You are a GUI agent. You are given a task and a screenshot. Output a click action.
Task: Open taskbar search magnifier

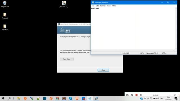click(10, 98)
